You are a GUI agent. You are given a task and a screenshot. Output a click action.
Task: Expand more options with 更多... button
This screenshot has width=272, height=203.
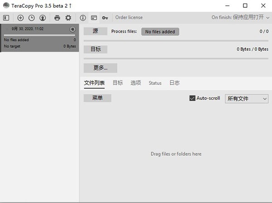point(100,68)
